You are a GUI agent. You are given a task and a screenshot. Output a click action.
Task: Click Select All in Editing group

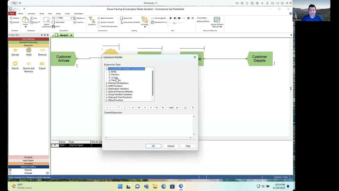[x=126, y=18]
